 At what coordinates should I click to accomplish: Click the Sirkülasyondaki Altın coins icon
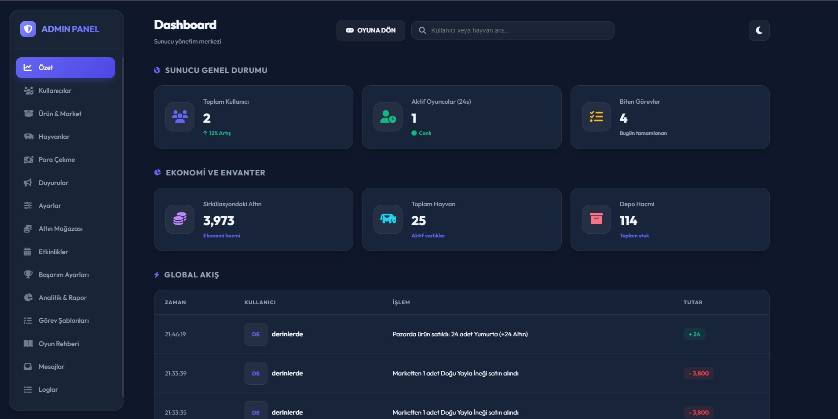(180, 219)
